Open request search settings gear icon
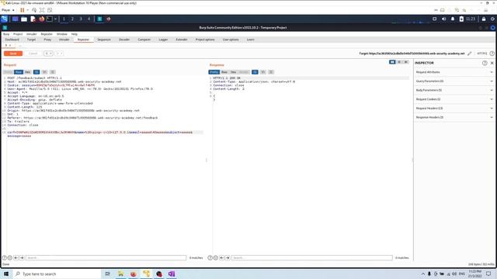497x279 pixels. [10, 258]
